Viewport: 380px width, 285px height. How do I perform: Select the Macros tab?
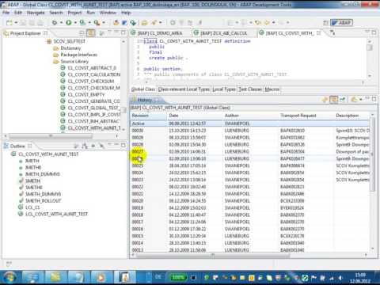pos(272,89)
